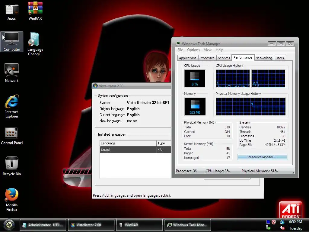Open the Jesus desktop icon
The image size is (309, 232).
[12, 11]
